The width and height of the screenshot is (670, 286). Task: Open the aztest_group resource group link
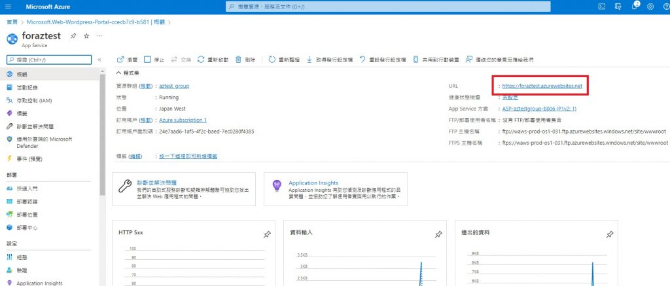pos(174,86)
